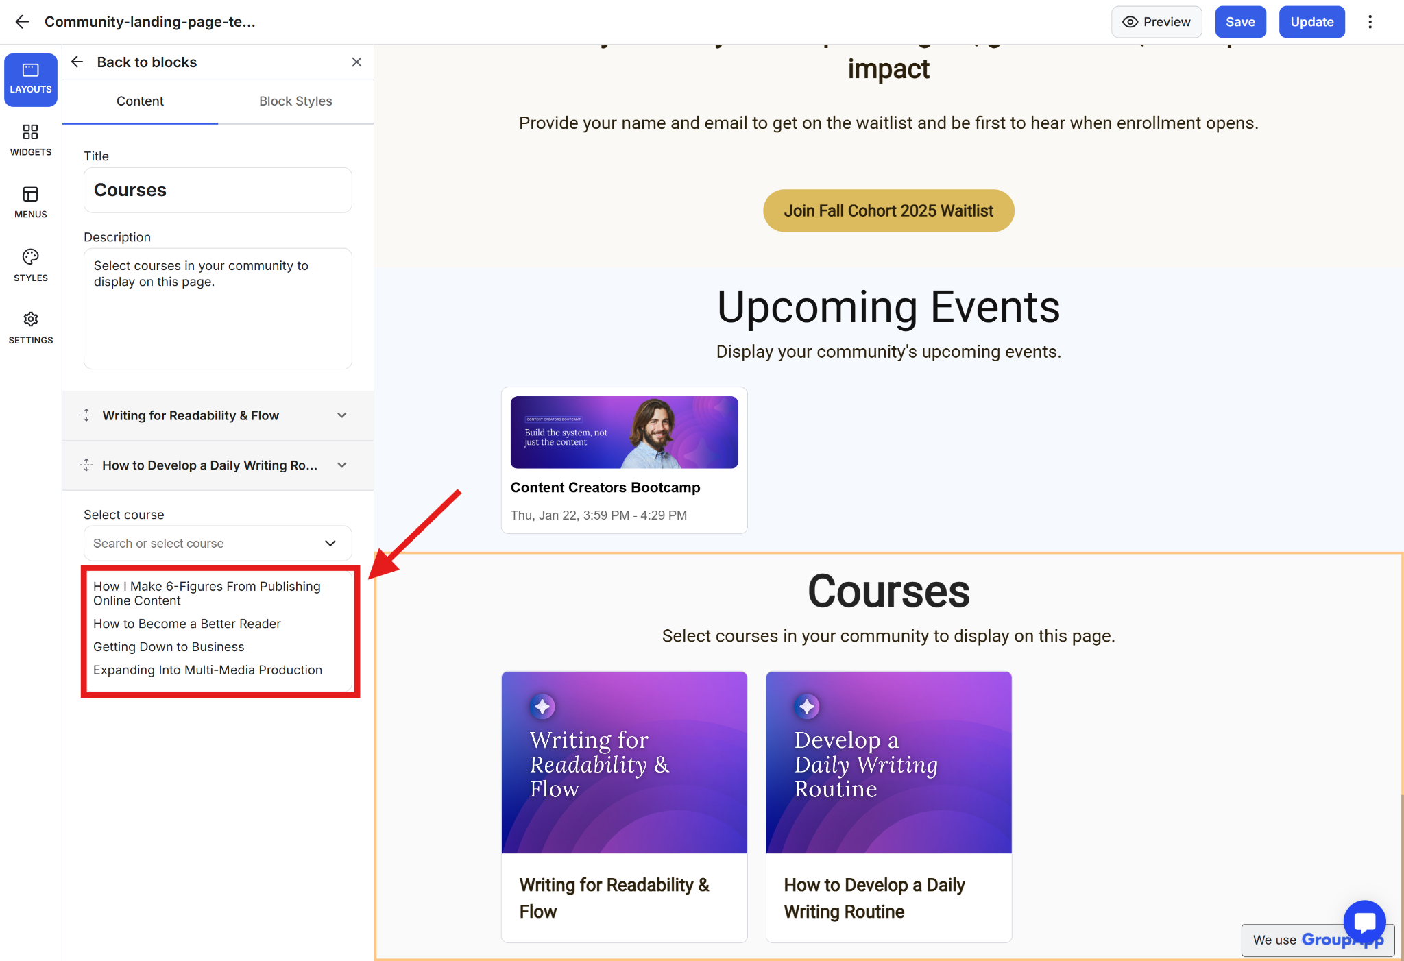Switch to the Block Styles tab
Image resolution: width=1404 pixels, height=961 pixels.
[x=295, y=101]
